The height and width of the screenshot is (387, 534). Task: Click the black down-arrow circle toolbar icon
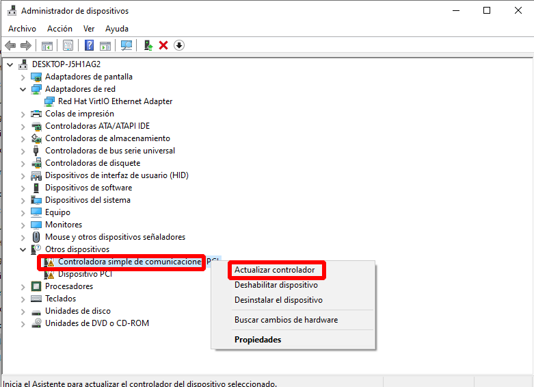(179, 45)
